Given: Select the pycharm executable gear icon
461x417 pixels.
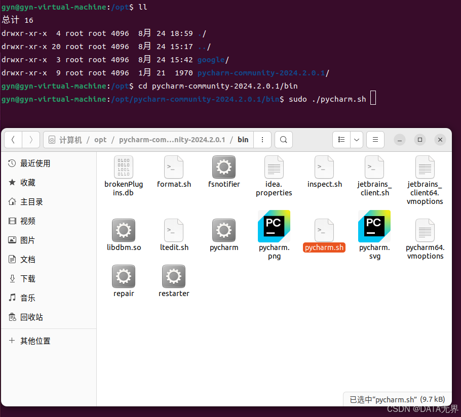Looking at the screenshot, I should click(224, 230).
